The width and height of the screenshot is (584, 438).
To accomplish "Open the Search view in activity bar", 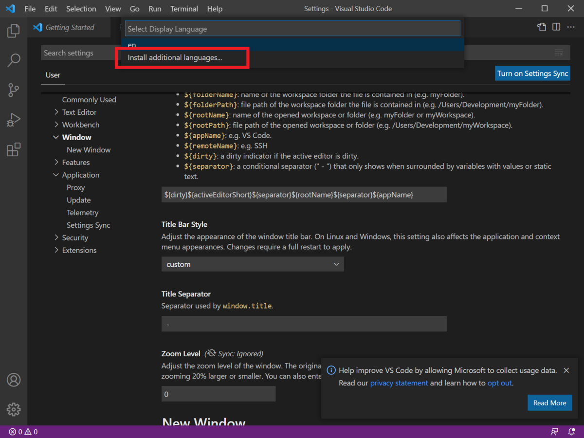I will tap(14, 60).
